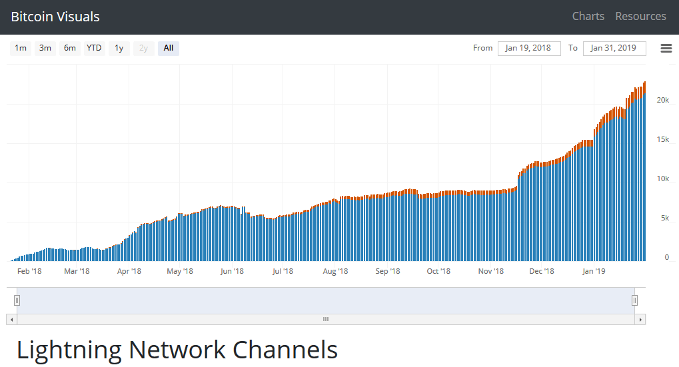Select the 1y zoom range
This screenshot has height=367, width=679.
coord(119,48)
